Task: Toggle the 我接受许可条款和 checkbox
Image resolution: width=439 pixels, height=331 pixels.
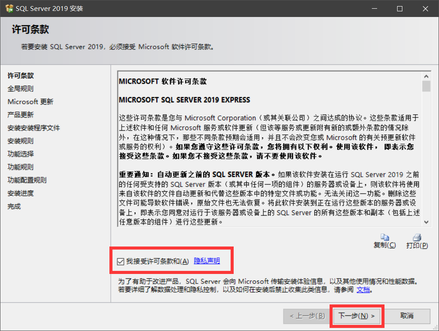Action: (120, 262)
